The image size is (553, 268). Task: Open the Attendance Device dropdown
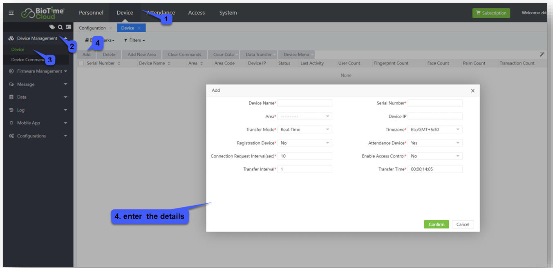(x=435, y=143)
